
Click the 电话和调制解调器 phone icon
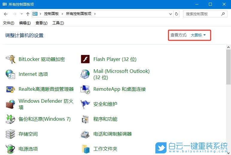click(x=85, y=134)
